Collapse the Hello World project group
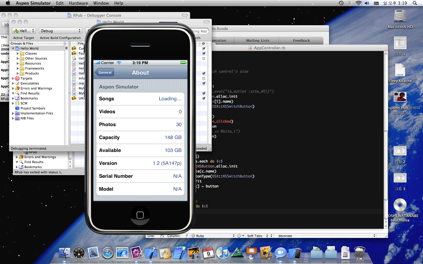423x264 pixels. point(13,48)
